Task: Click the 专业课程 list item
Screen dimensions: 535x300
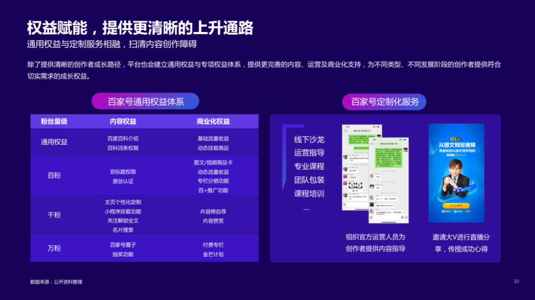Action: (x=309, y=167)
